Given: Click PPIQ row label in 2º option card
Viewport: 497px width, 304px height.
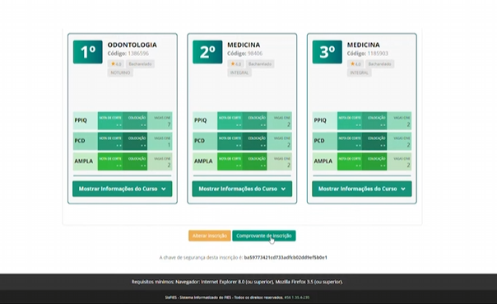Looking at the screenshot, I should [x=201, y=120].
